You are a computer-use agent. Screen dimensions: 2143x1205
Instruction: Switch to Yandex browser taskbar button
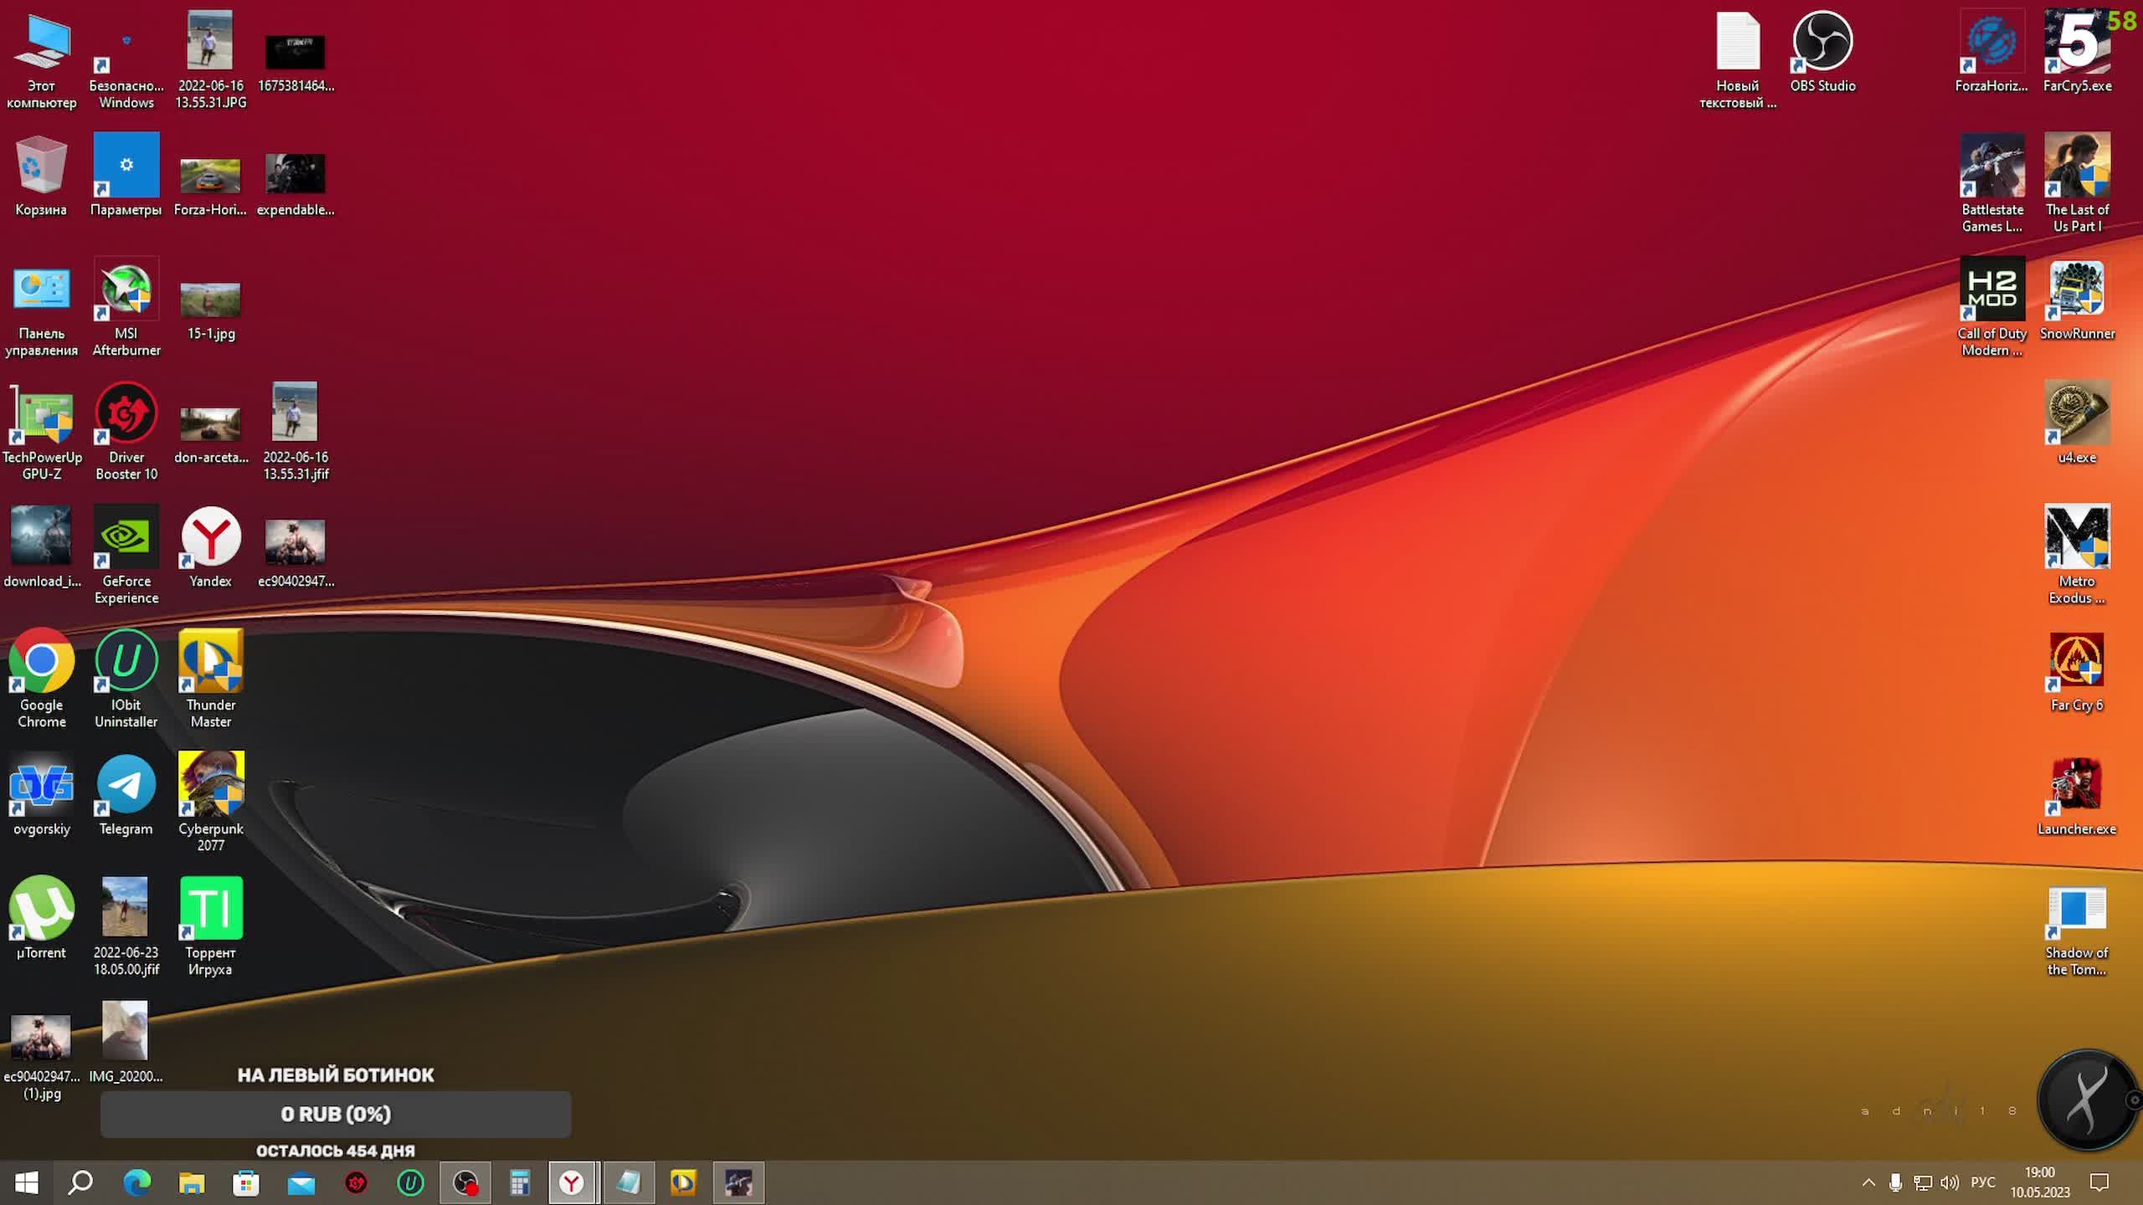pos(572,1182)
